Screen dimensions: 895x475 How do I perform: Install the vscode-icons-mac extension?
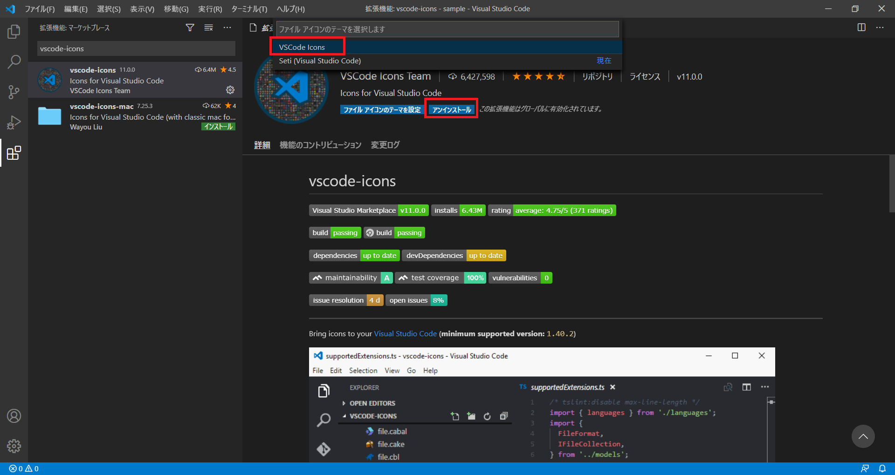tap(218, 127)
